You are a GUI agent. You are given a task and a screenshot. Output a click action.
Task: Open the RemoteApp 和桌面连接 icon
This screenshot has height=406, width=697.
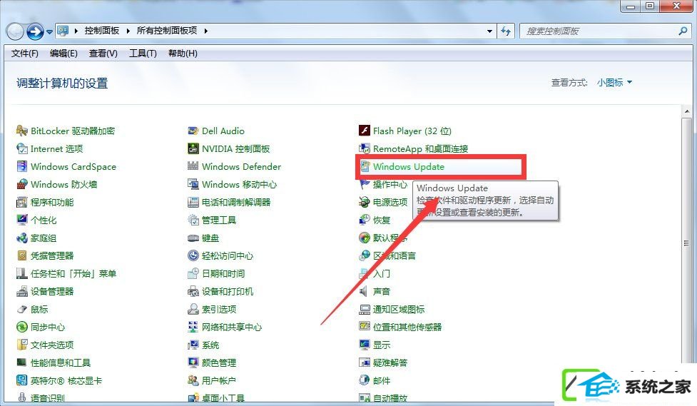click(365, 148)
